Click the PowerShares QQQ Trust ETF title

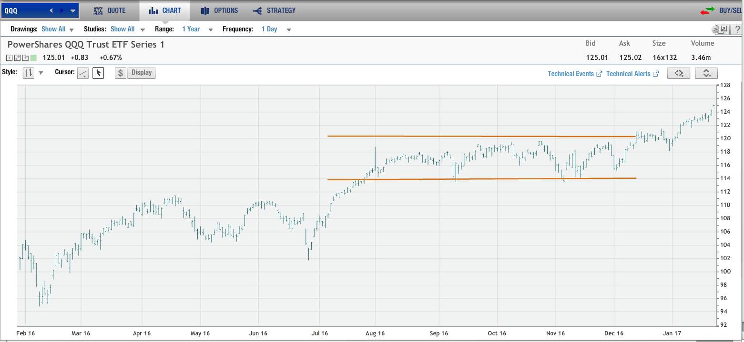(x=86, y=45)
